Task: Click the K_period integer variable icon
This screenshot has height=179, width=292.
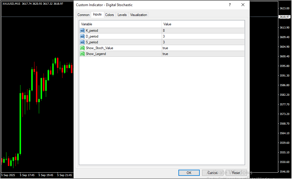Action: coord(82,31)
